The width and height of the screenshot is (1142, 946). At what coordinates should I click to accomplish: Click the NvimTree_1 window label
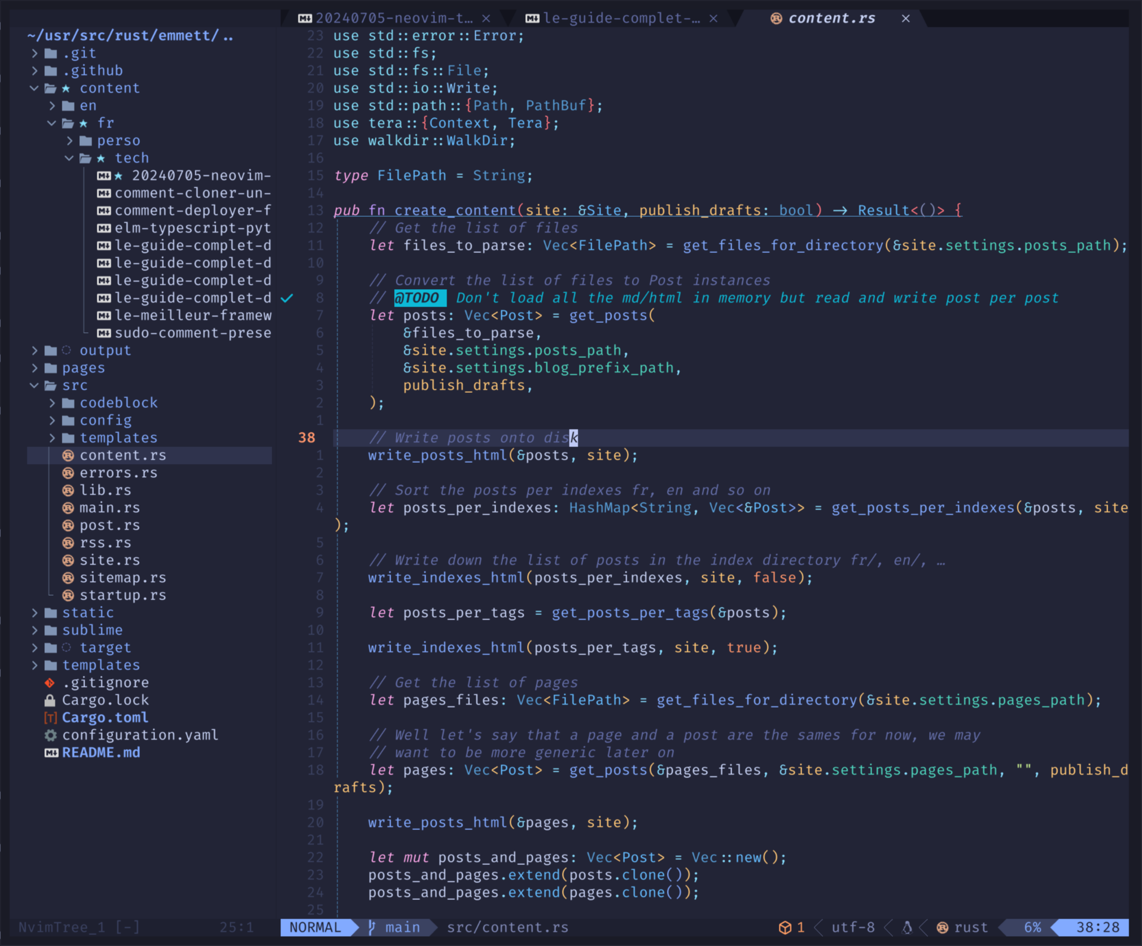click(x=61, y=927)
